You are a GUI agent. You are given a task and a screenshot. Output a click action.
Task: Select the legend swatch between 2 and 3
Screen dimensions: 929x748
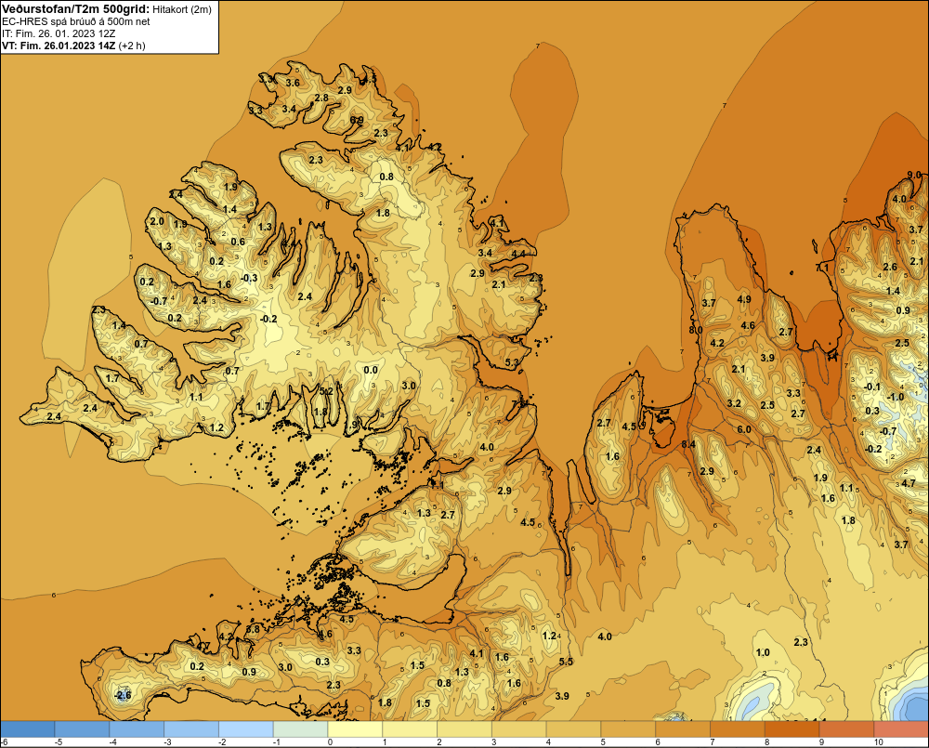pyautogui.click(x=464, y=729)
